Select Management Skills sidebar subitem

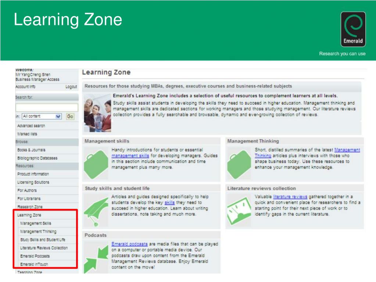(36, 223)
